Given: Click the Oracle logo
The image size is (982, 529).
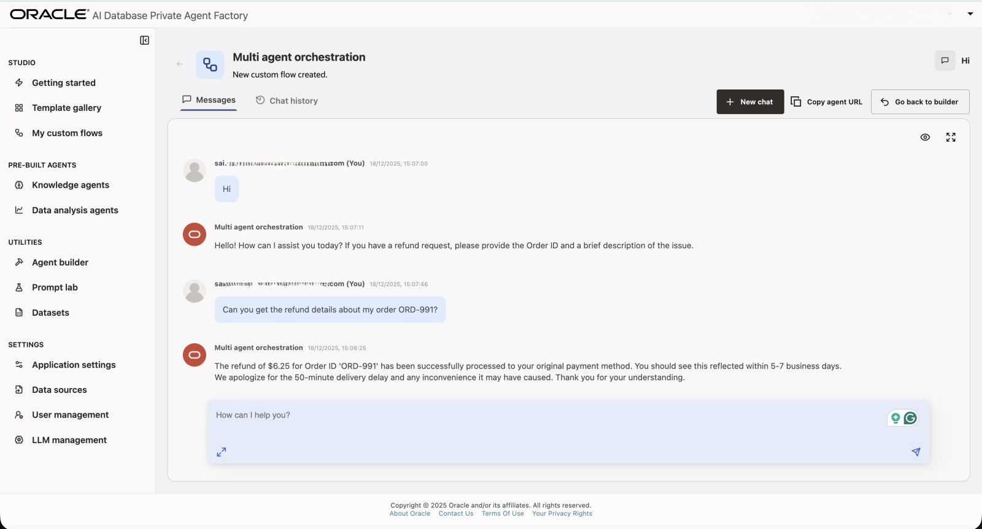Looking at the screenshot, I should (50, 14).
